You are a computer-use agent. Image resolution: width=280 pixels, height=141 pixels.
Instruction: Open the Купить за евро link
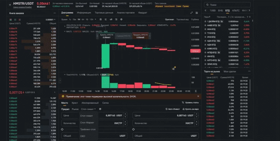coord(191,109)
